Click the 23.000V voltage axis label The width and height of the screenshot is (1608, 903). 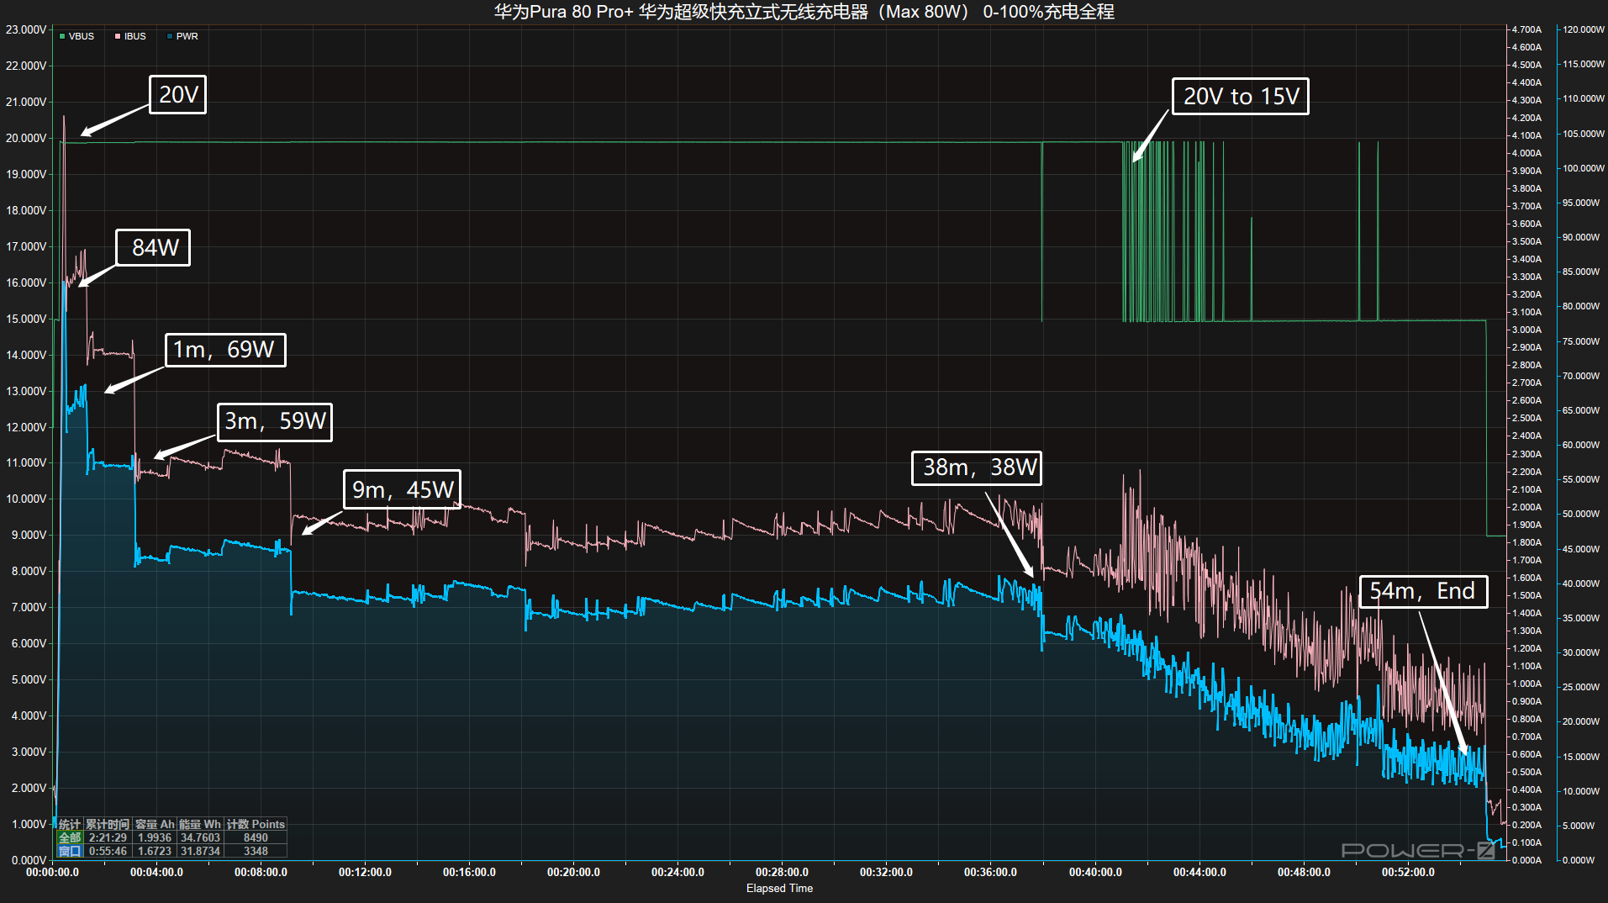click(26, 29)
